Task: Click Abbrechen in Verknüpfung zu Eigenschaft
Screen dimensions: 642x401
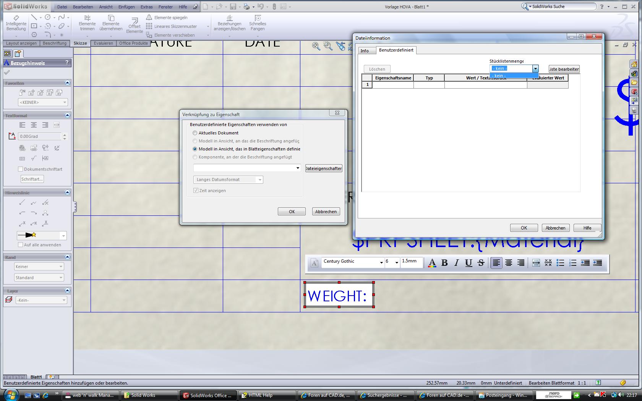Action: tap(326, 212)
